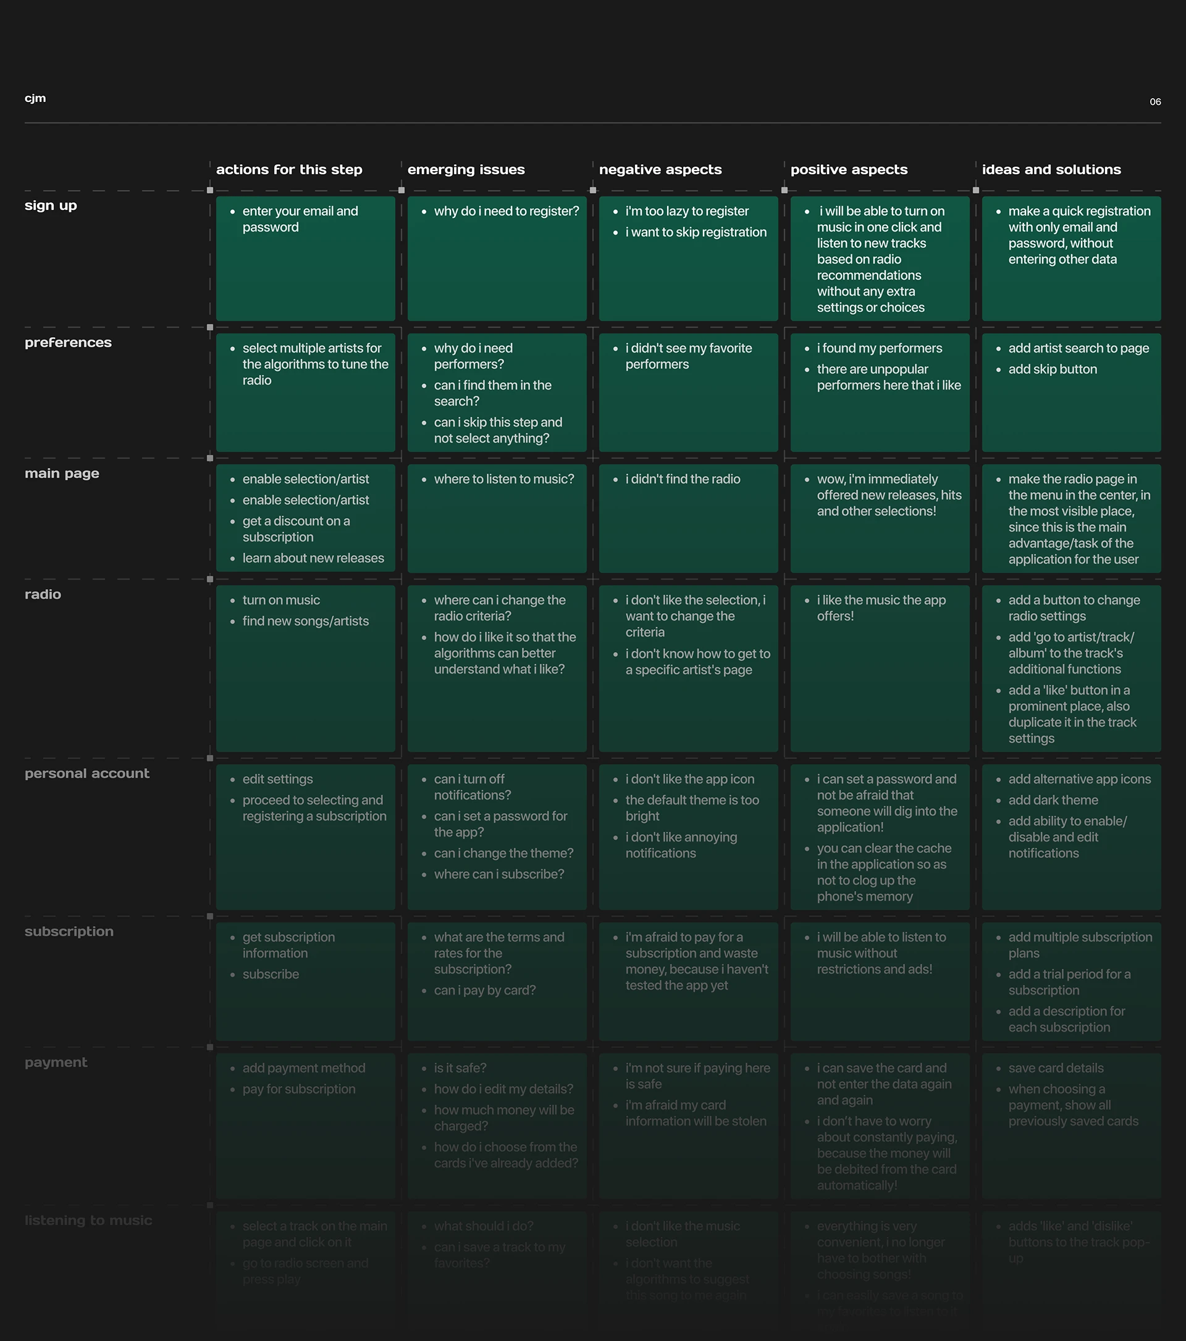Select the 'i like the music the app offers!' card

click(x=880, y=668)
